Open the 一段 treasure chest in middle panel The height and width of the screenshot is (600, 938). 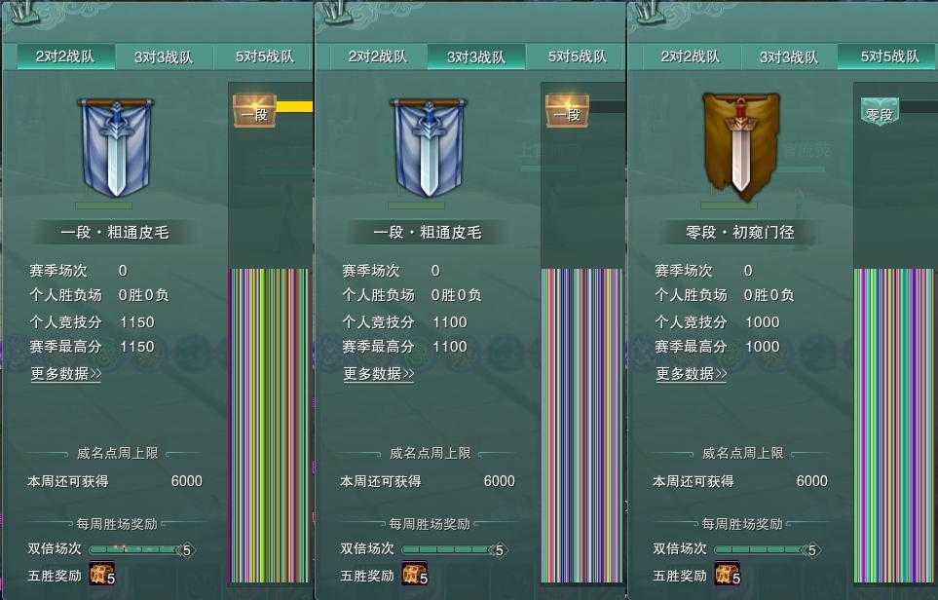coord(567,111)
